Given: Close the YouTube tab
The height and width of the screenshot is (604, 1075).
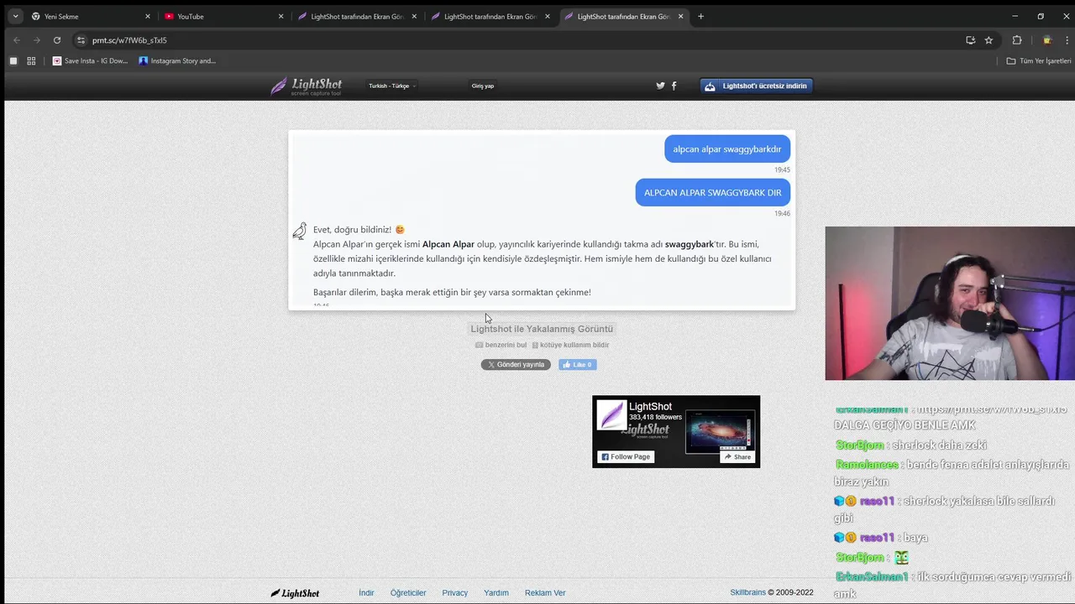Looking at the screenshot, I should 281,16.
